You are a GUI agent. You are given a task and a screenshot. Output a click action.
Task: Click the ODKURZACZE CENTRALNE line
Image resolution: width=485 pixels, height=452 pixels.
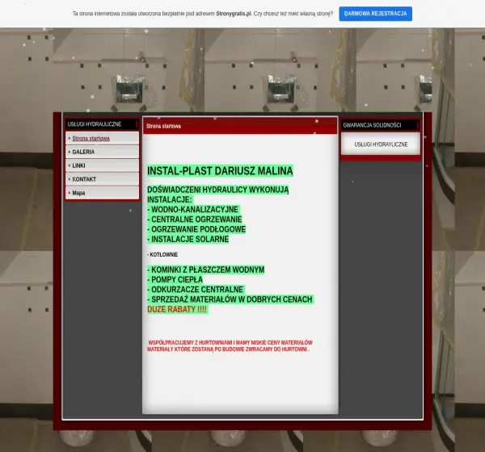[196, 290]
